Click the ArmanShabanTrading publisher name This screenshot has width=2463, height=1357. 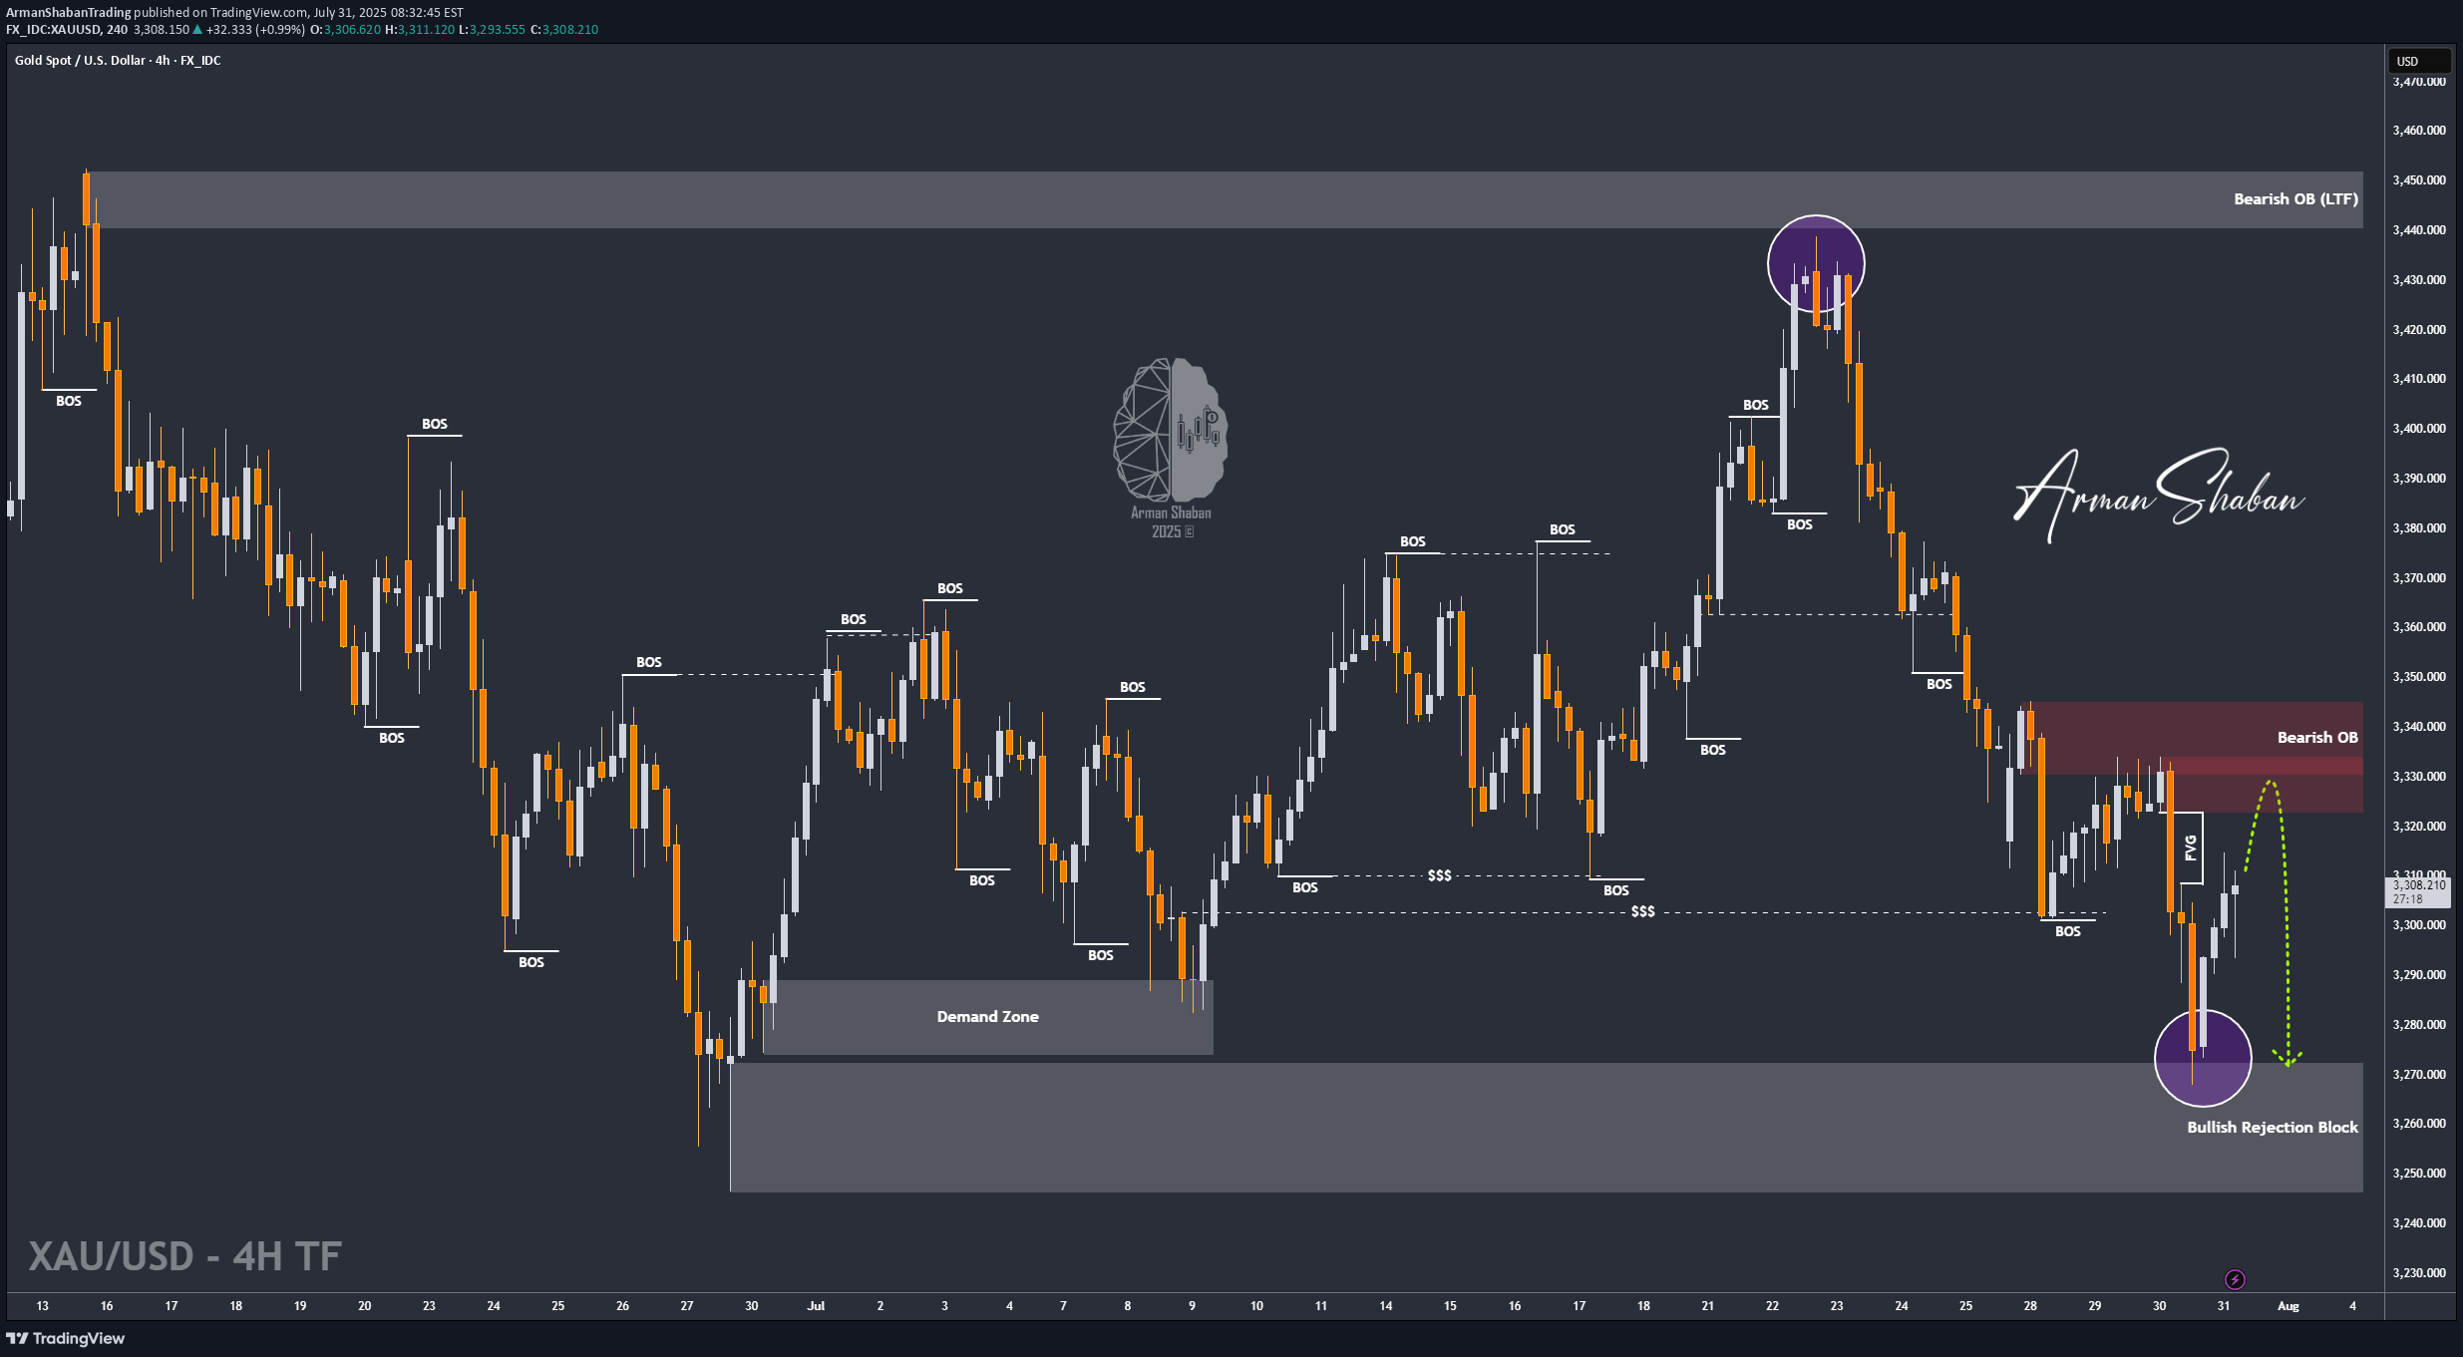coord(69,12)
